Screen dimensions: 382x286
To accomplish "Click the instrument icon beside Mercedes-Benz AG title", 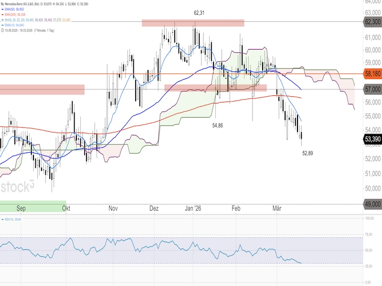I will pyautogui.click(x=2, y=4).
